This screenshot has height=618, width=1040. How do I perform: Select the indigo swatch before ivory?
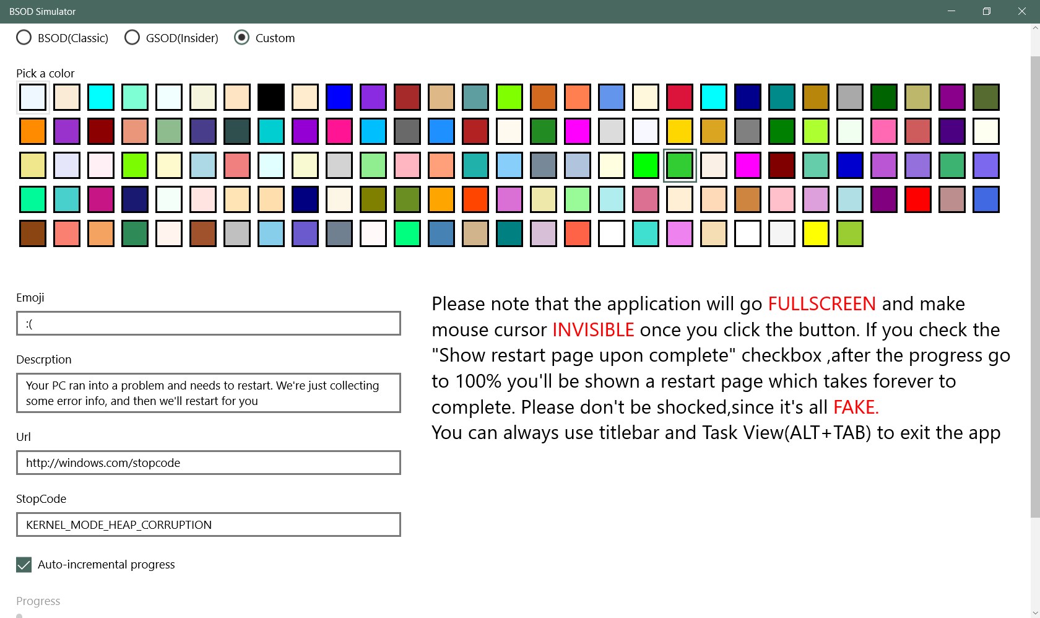pos(952,131)
